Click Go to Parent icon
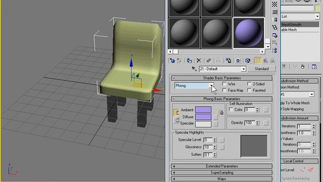Image resolution: width=323 pixels, height=182 pixels. point(265,61)
